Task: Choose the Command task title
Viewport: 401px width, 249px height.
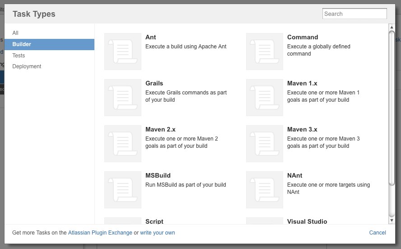Action: [303, 38]
